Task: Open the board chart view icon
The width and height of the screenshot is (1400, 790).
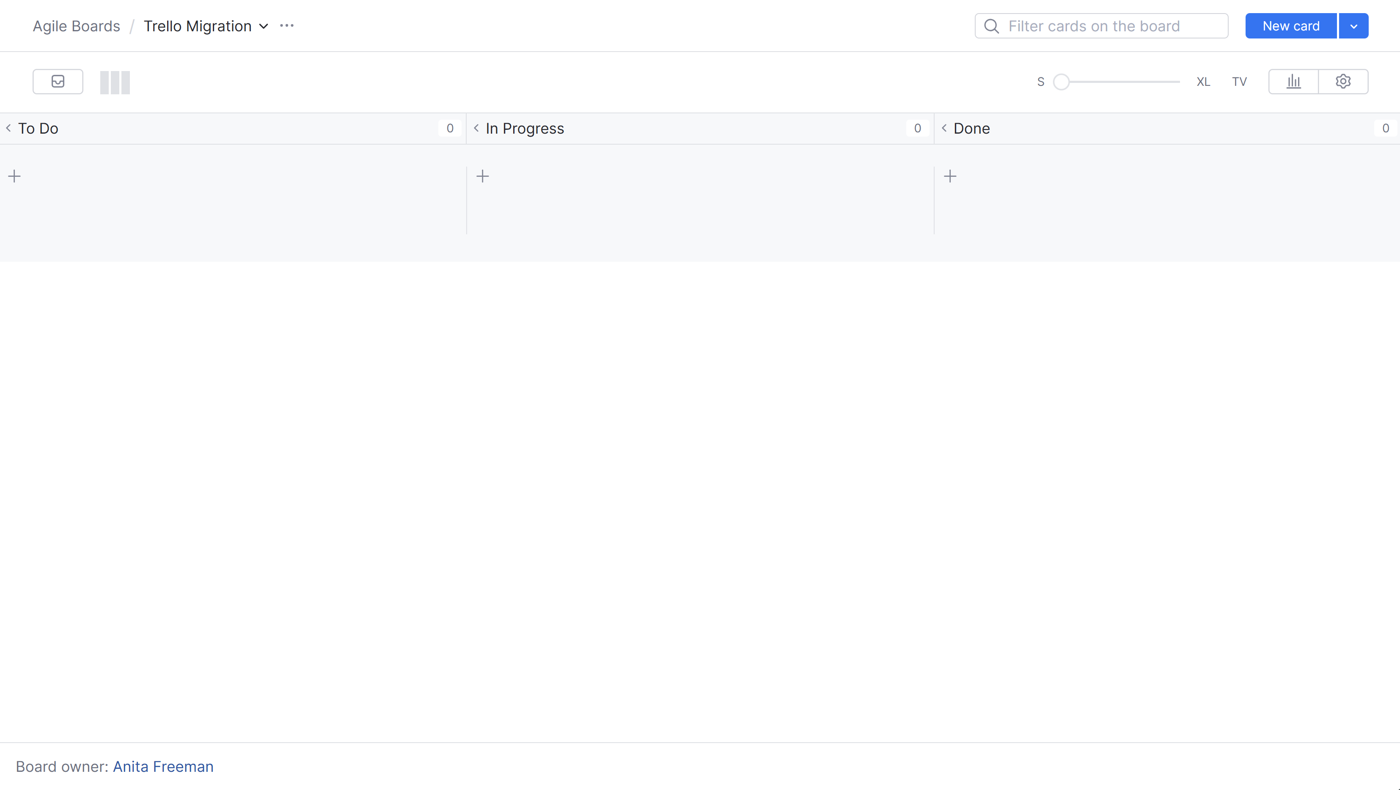Action: (1293, 81)
